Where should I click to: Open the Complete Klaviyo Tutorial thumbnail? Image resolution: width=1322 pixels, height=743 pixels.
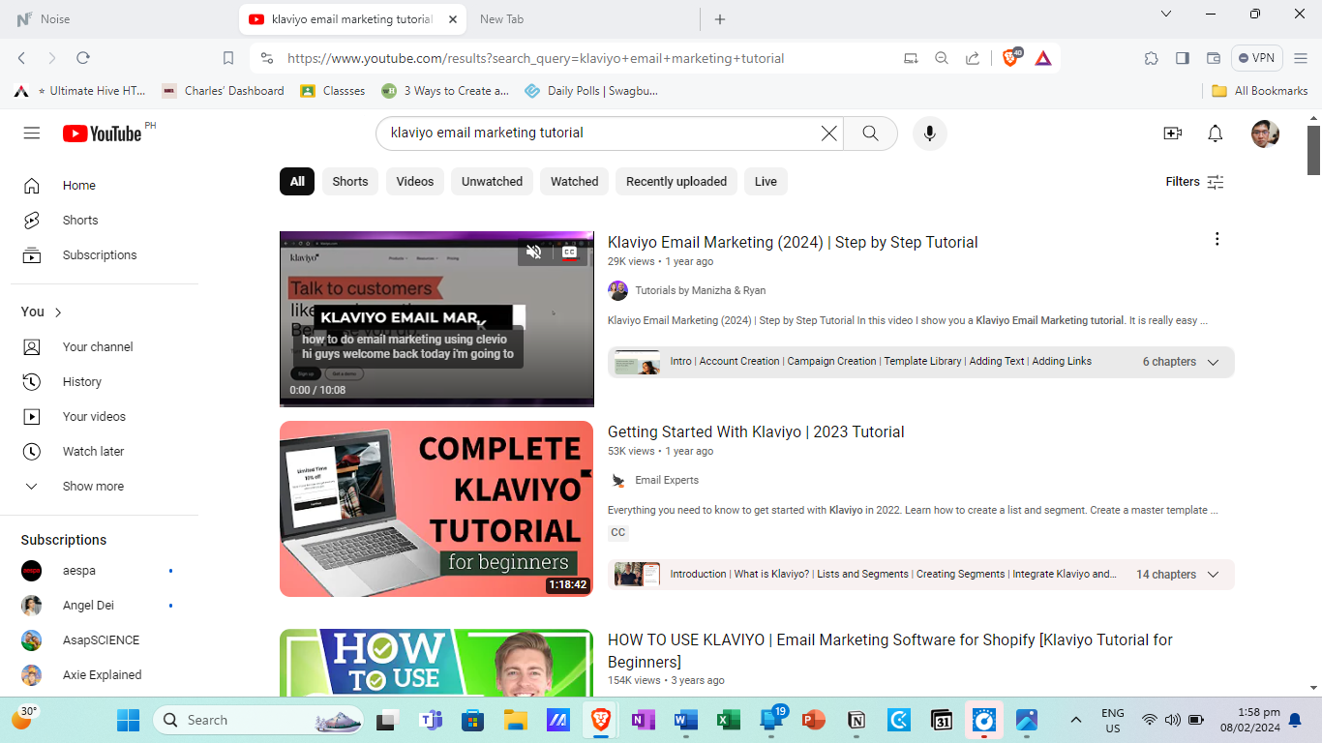tap(436, 509)
